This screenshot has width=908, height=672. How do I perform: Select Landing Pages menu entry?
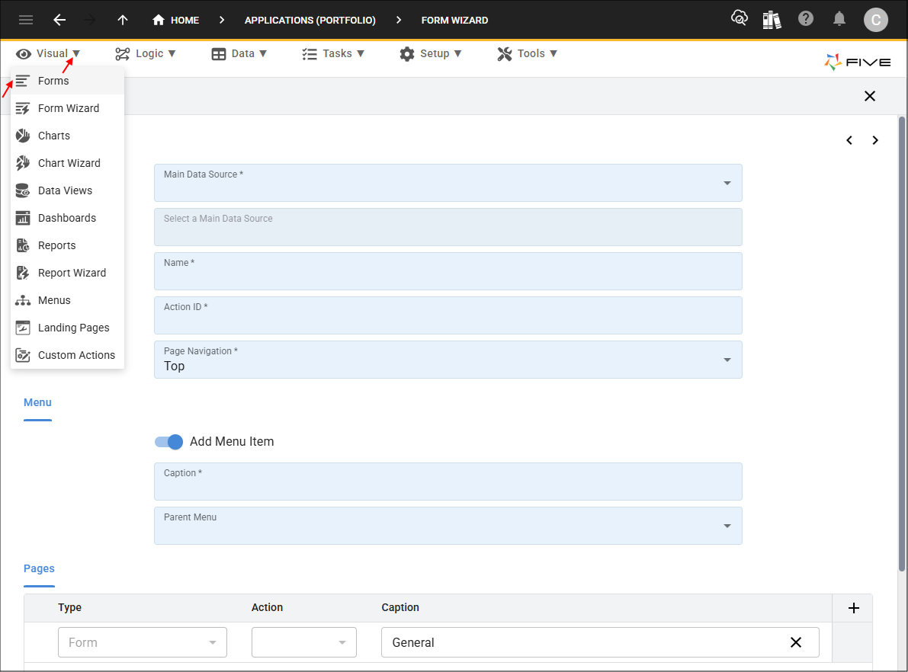tap(67, 328)
